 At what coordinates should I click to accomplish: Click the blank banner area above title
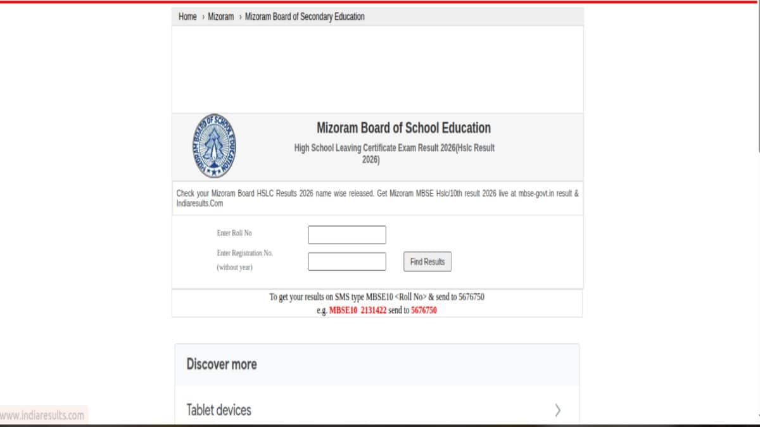pos(377,70)
